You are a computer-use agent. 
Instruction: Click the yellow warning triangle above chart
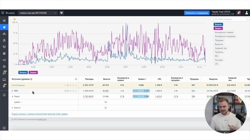point(14,19)
